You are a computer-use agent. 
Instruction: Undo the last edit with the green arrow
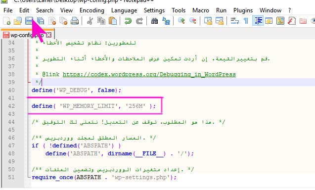[128, 21]
